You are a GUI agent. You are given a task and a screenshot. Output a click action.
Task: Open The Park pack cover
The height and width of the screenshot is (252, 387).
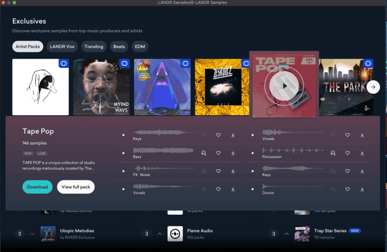[346, 87]
